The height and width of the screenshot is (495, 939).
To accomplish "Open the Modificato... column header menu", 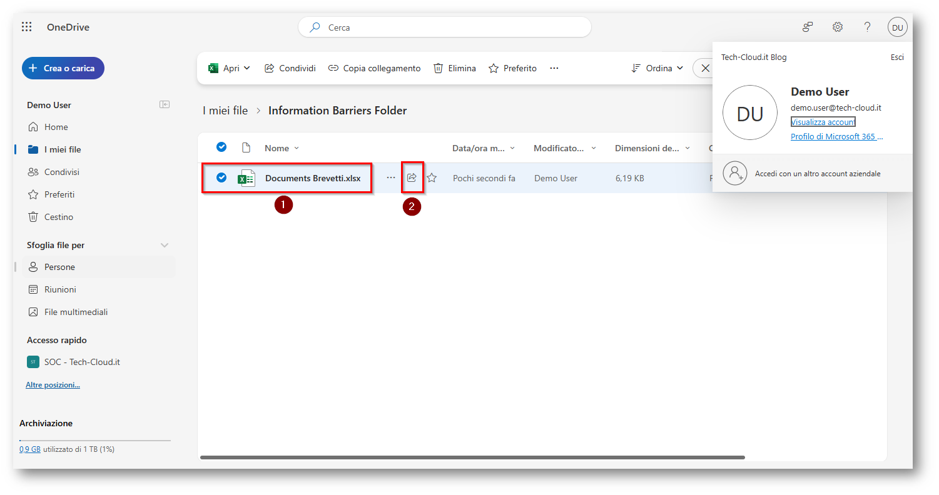I will 566,148.
